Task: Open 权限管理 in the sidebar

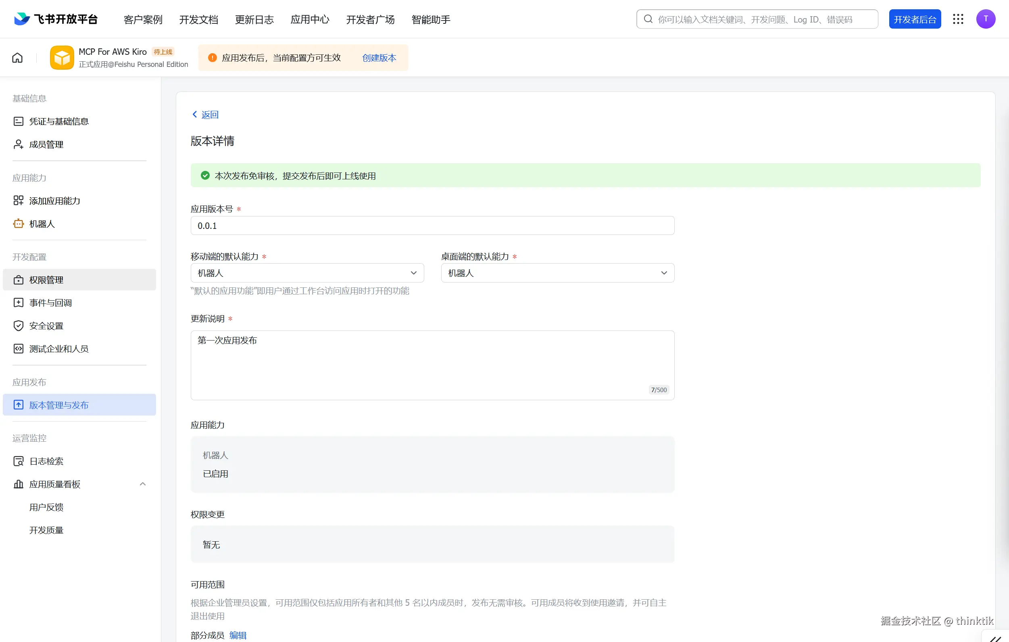Action: click(46, 280)
